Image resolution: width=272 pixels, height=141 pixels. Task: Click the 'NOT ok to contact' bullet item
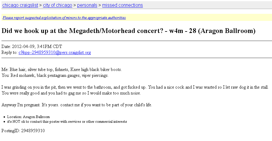click(x=67, y=122)
